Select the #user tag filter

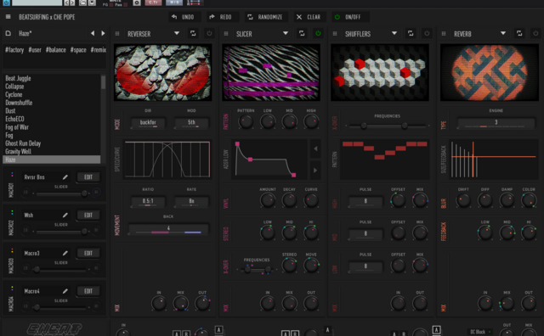[x=35, y=50]
